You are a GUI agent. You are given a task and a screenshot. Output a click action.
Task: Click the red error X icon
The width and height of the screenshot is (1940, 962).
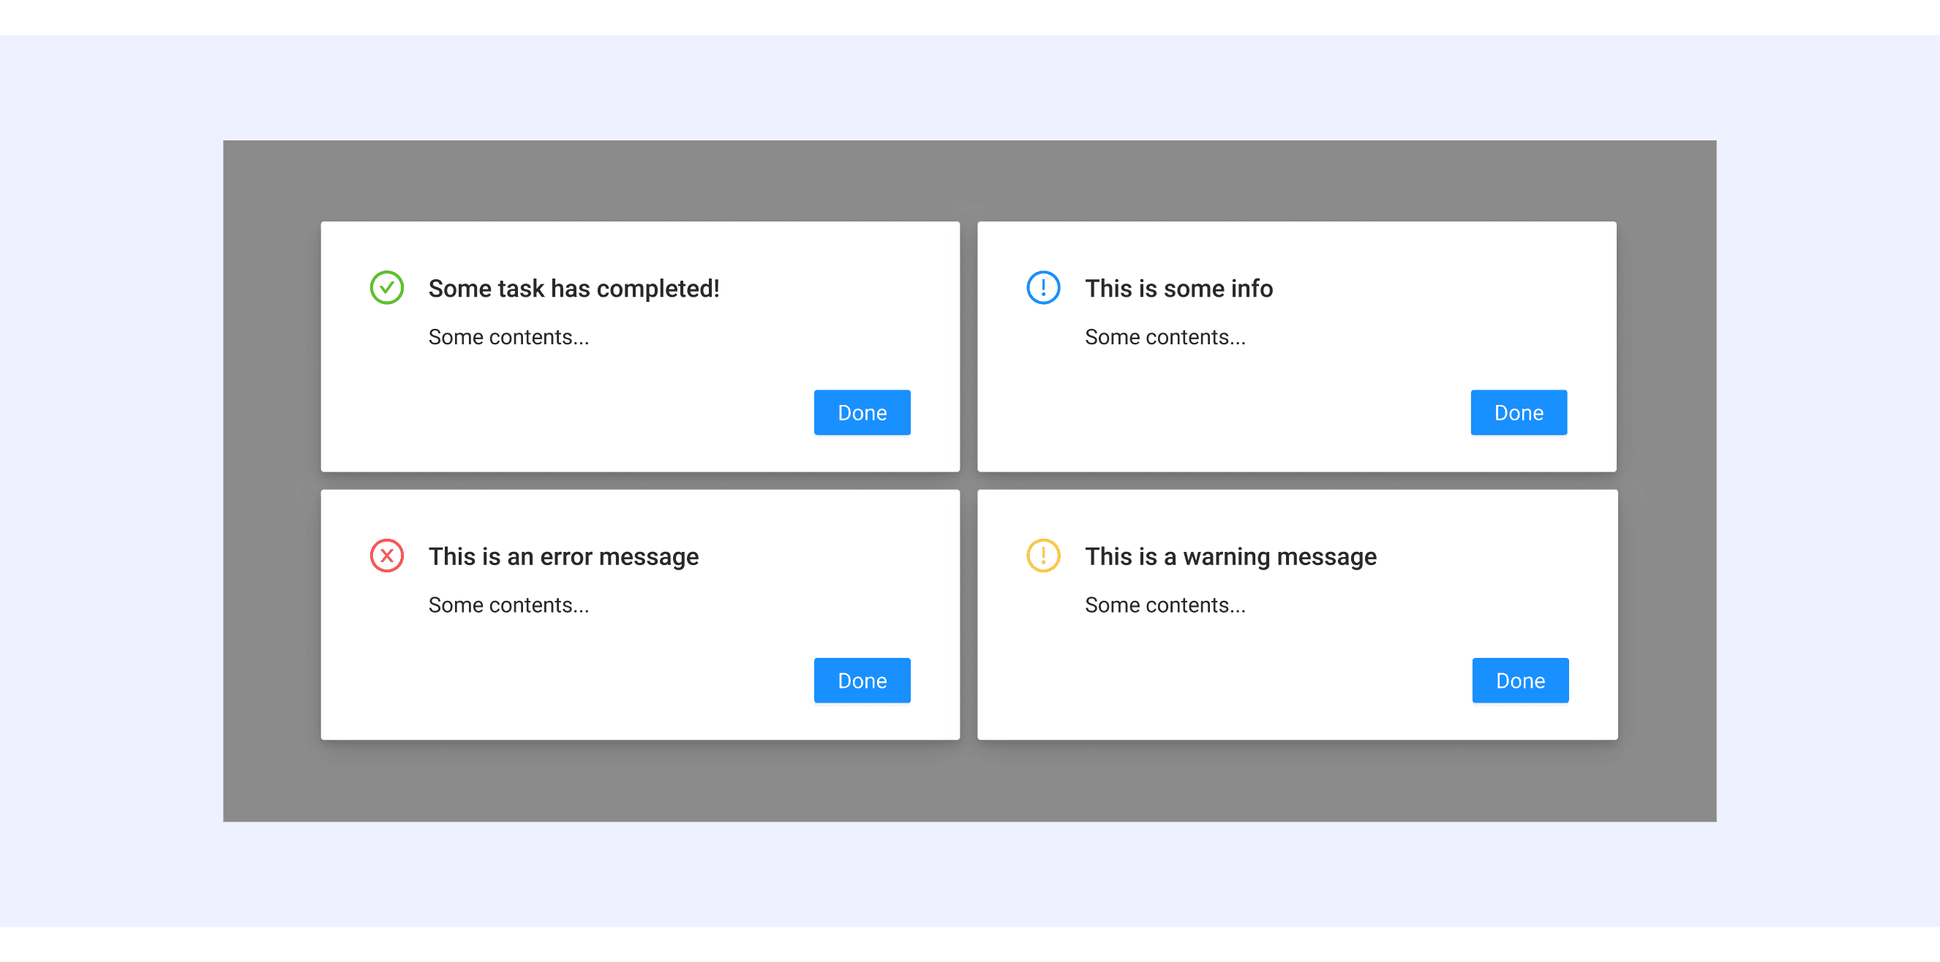(386, 556)
